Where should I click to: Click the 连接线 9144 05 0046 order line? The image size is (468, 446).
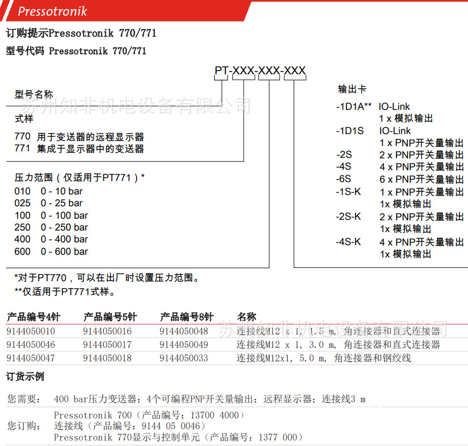click(x=130, y=426)
